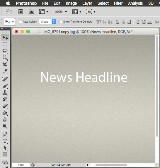This screenshot has height=168, width=160.
Task: Open the Select menu
Action: click(103, 3)
